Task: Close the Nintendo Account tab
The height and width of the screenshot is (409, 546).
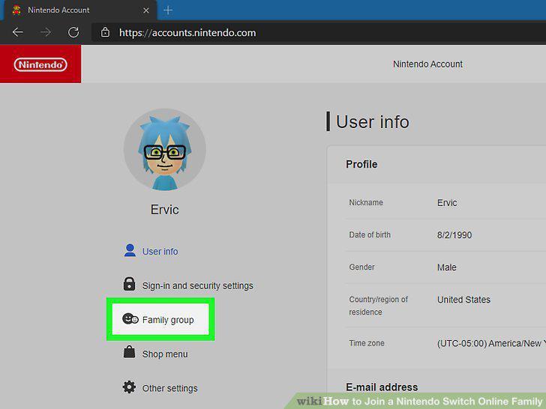Action: [x=146, y=10]
